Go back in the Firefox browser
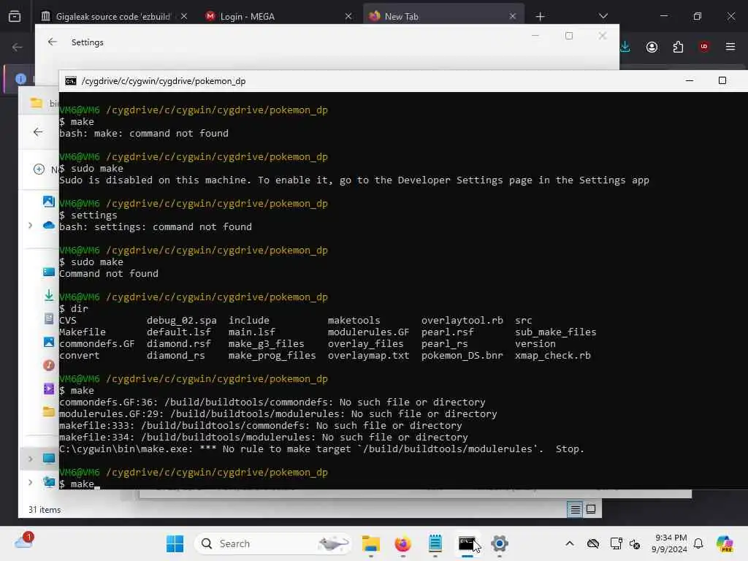The height and width of the screenshot is (561, 748). (x=18, y=47)
